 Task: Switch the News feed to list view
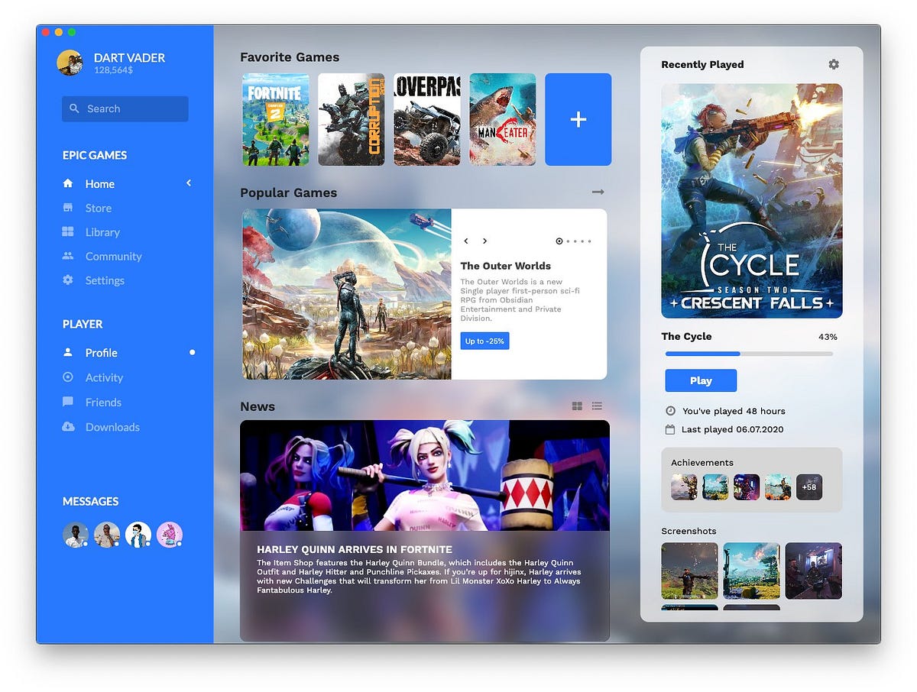pyautogui.click(x=597, y=406)
